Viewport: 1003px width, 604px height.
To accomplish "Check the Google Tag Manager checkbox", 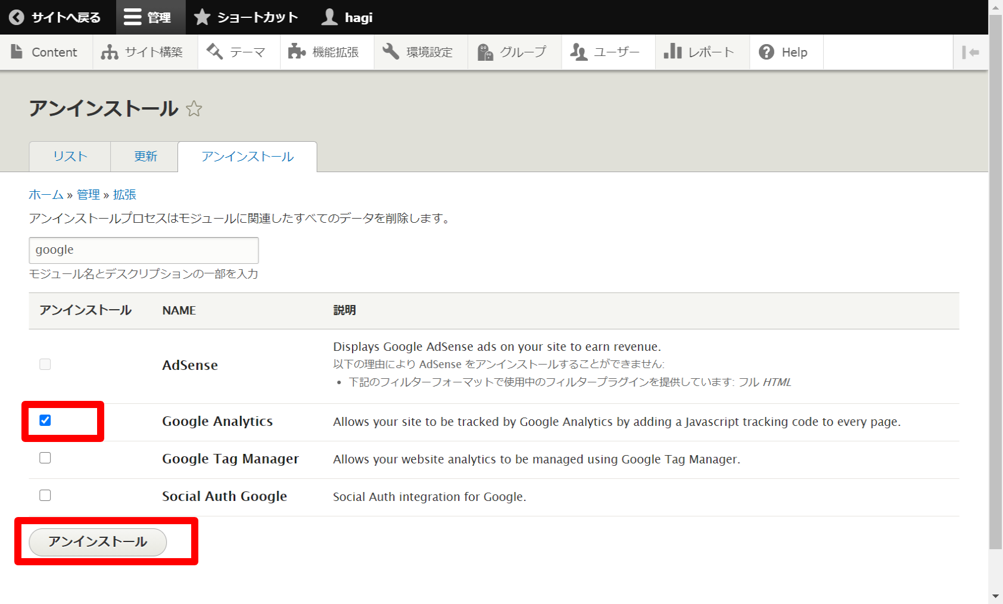I will 45,458.
